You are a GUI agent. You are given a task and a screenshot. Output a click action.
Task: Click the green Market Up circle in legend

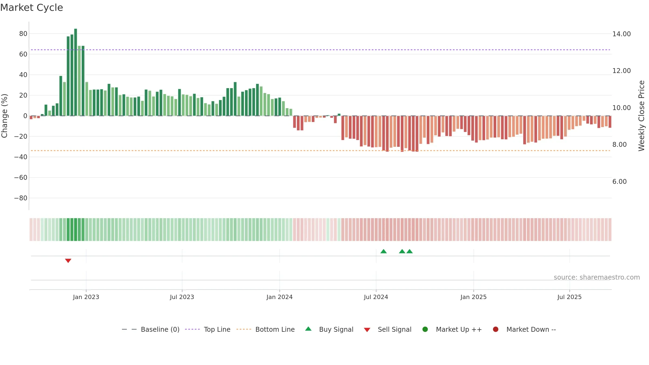click(x=425, y=329)
